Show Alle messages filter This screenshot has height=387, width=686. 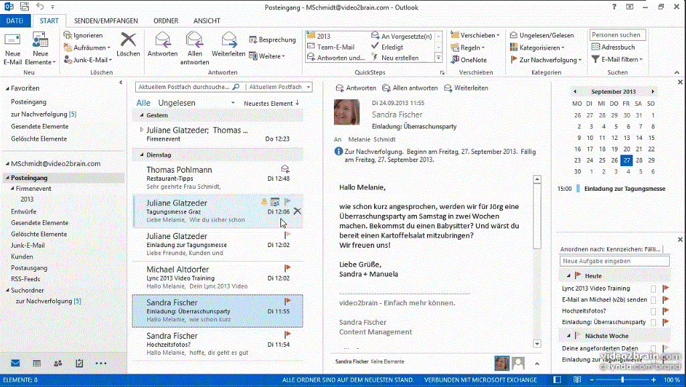coord(143,103)
